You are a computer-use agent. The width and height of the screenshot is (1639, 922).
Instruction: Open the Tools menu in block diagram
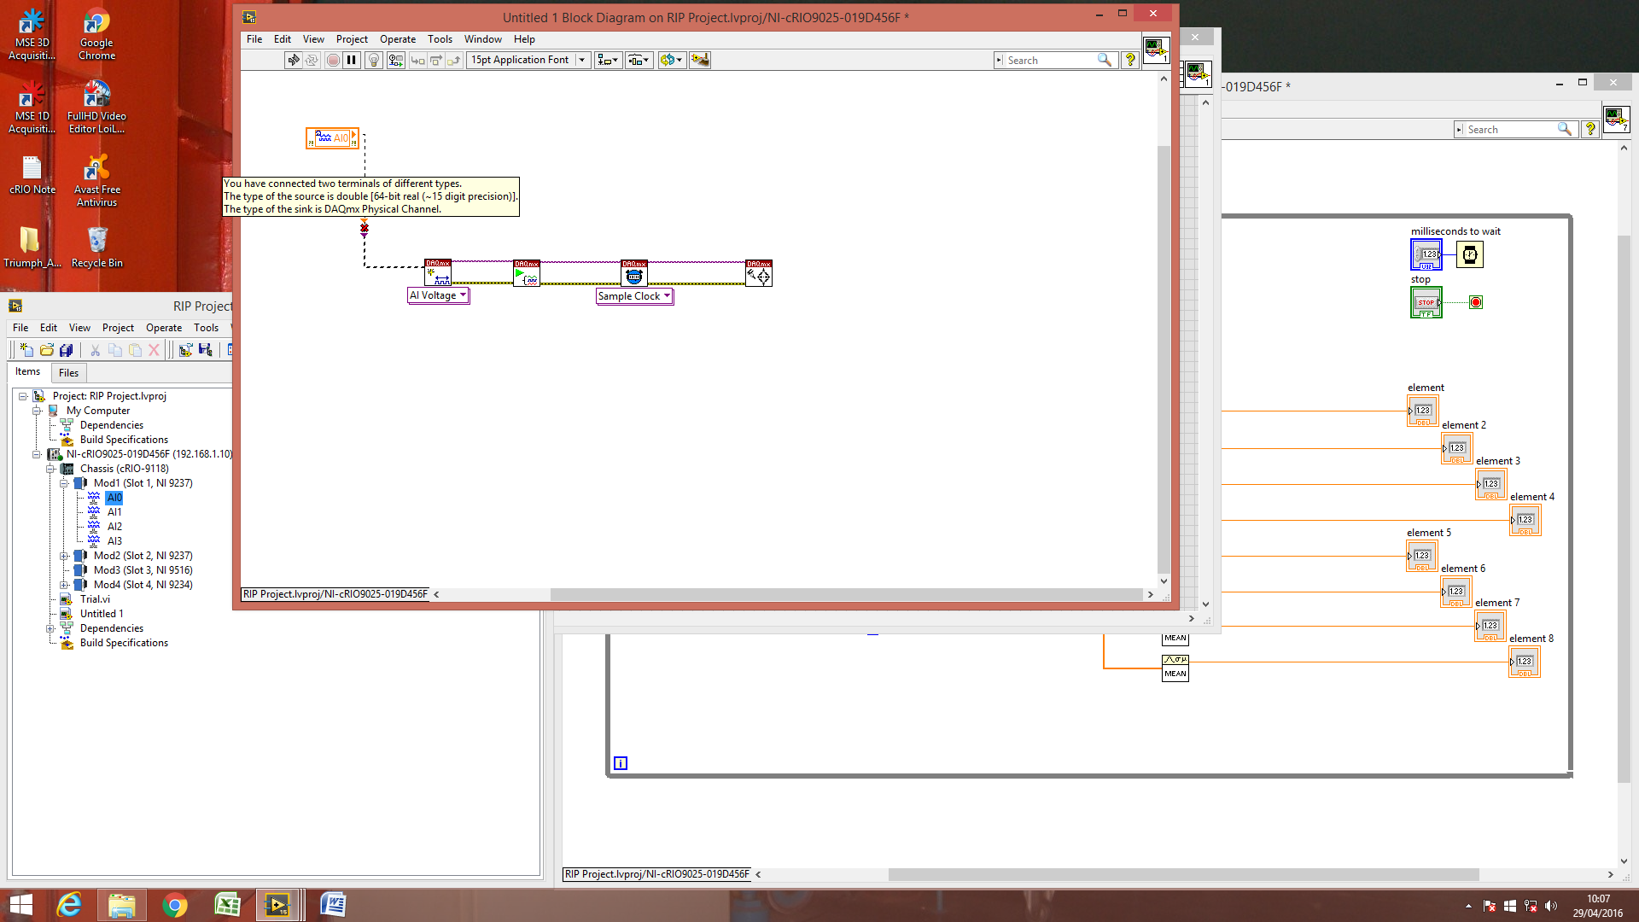440,39
